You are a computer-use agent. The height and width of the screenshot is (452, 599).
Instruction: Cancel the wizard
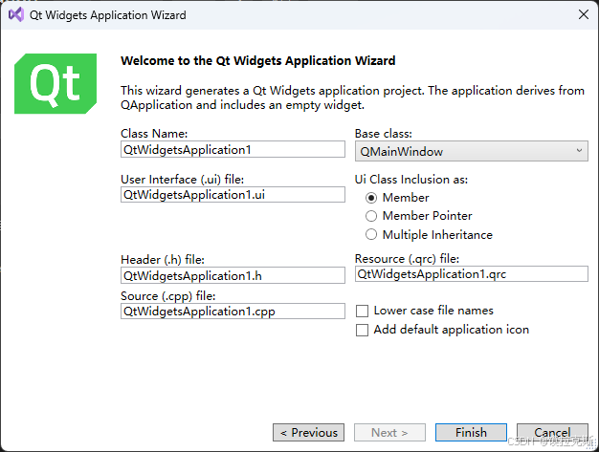[x=552, y=433]
